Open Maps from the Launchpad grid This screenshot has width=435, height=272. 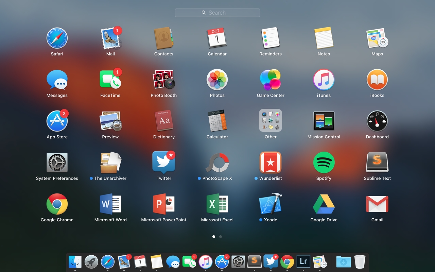coord(377,38)
